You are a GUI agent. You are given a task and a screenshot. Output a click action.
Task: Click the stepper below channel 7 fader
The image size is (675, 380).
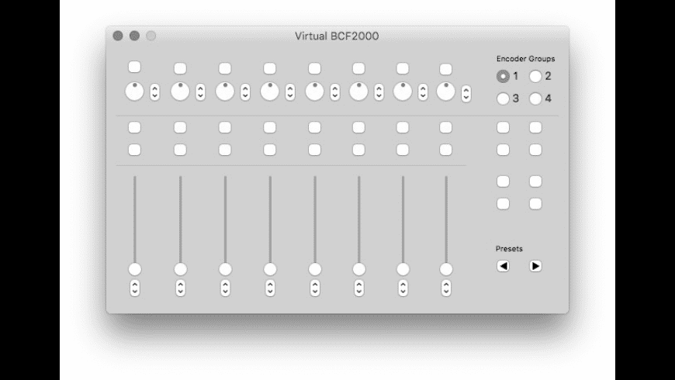pos(403,288)
